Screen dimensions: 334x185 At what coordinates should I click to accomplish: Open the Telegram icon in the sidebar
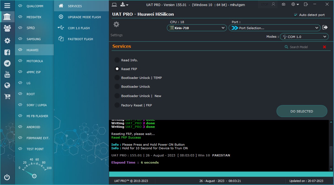pos(7,63)
